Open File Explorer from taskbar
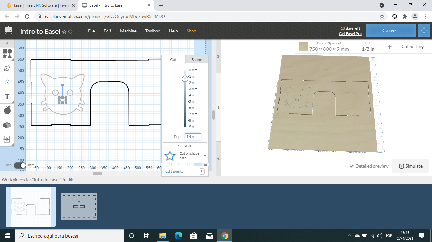 [163, 236]
